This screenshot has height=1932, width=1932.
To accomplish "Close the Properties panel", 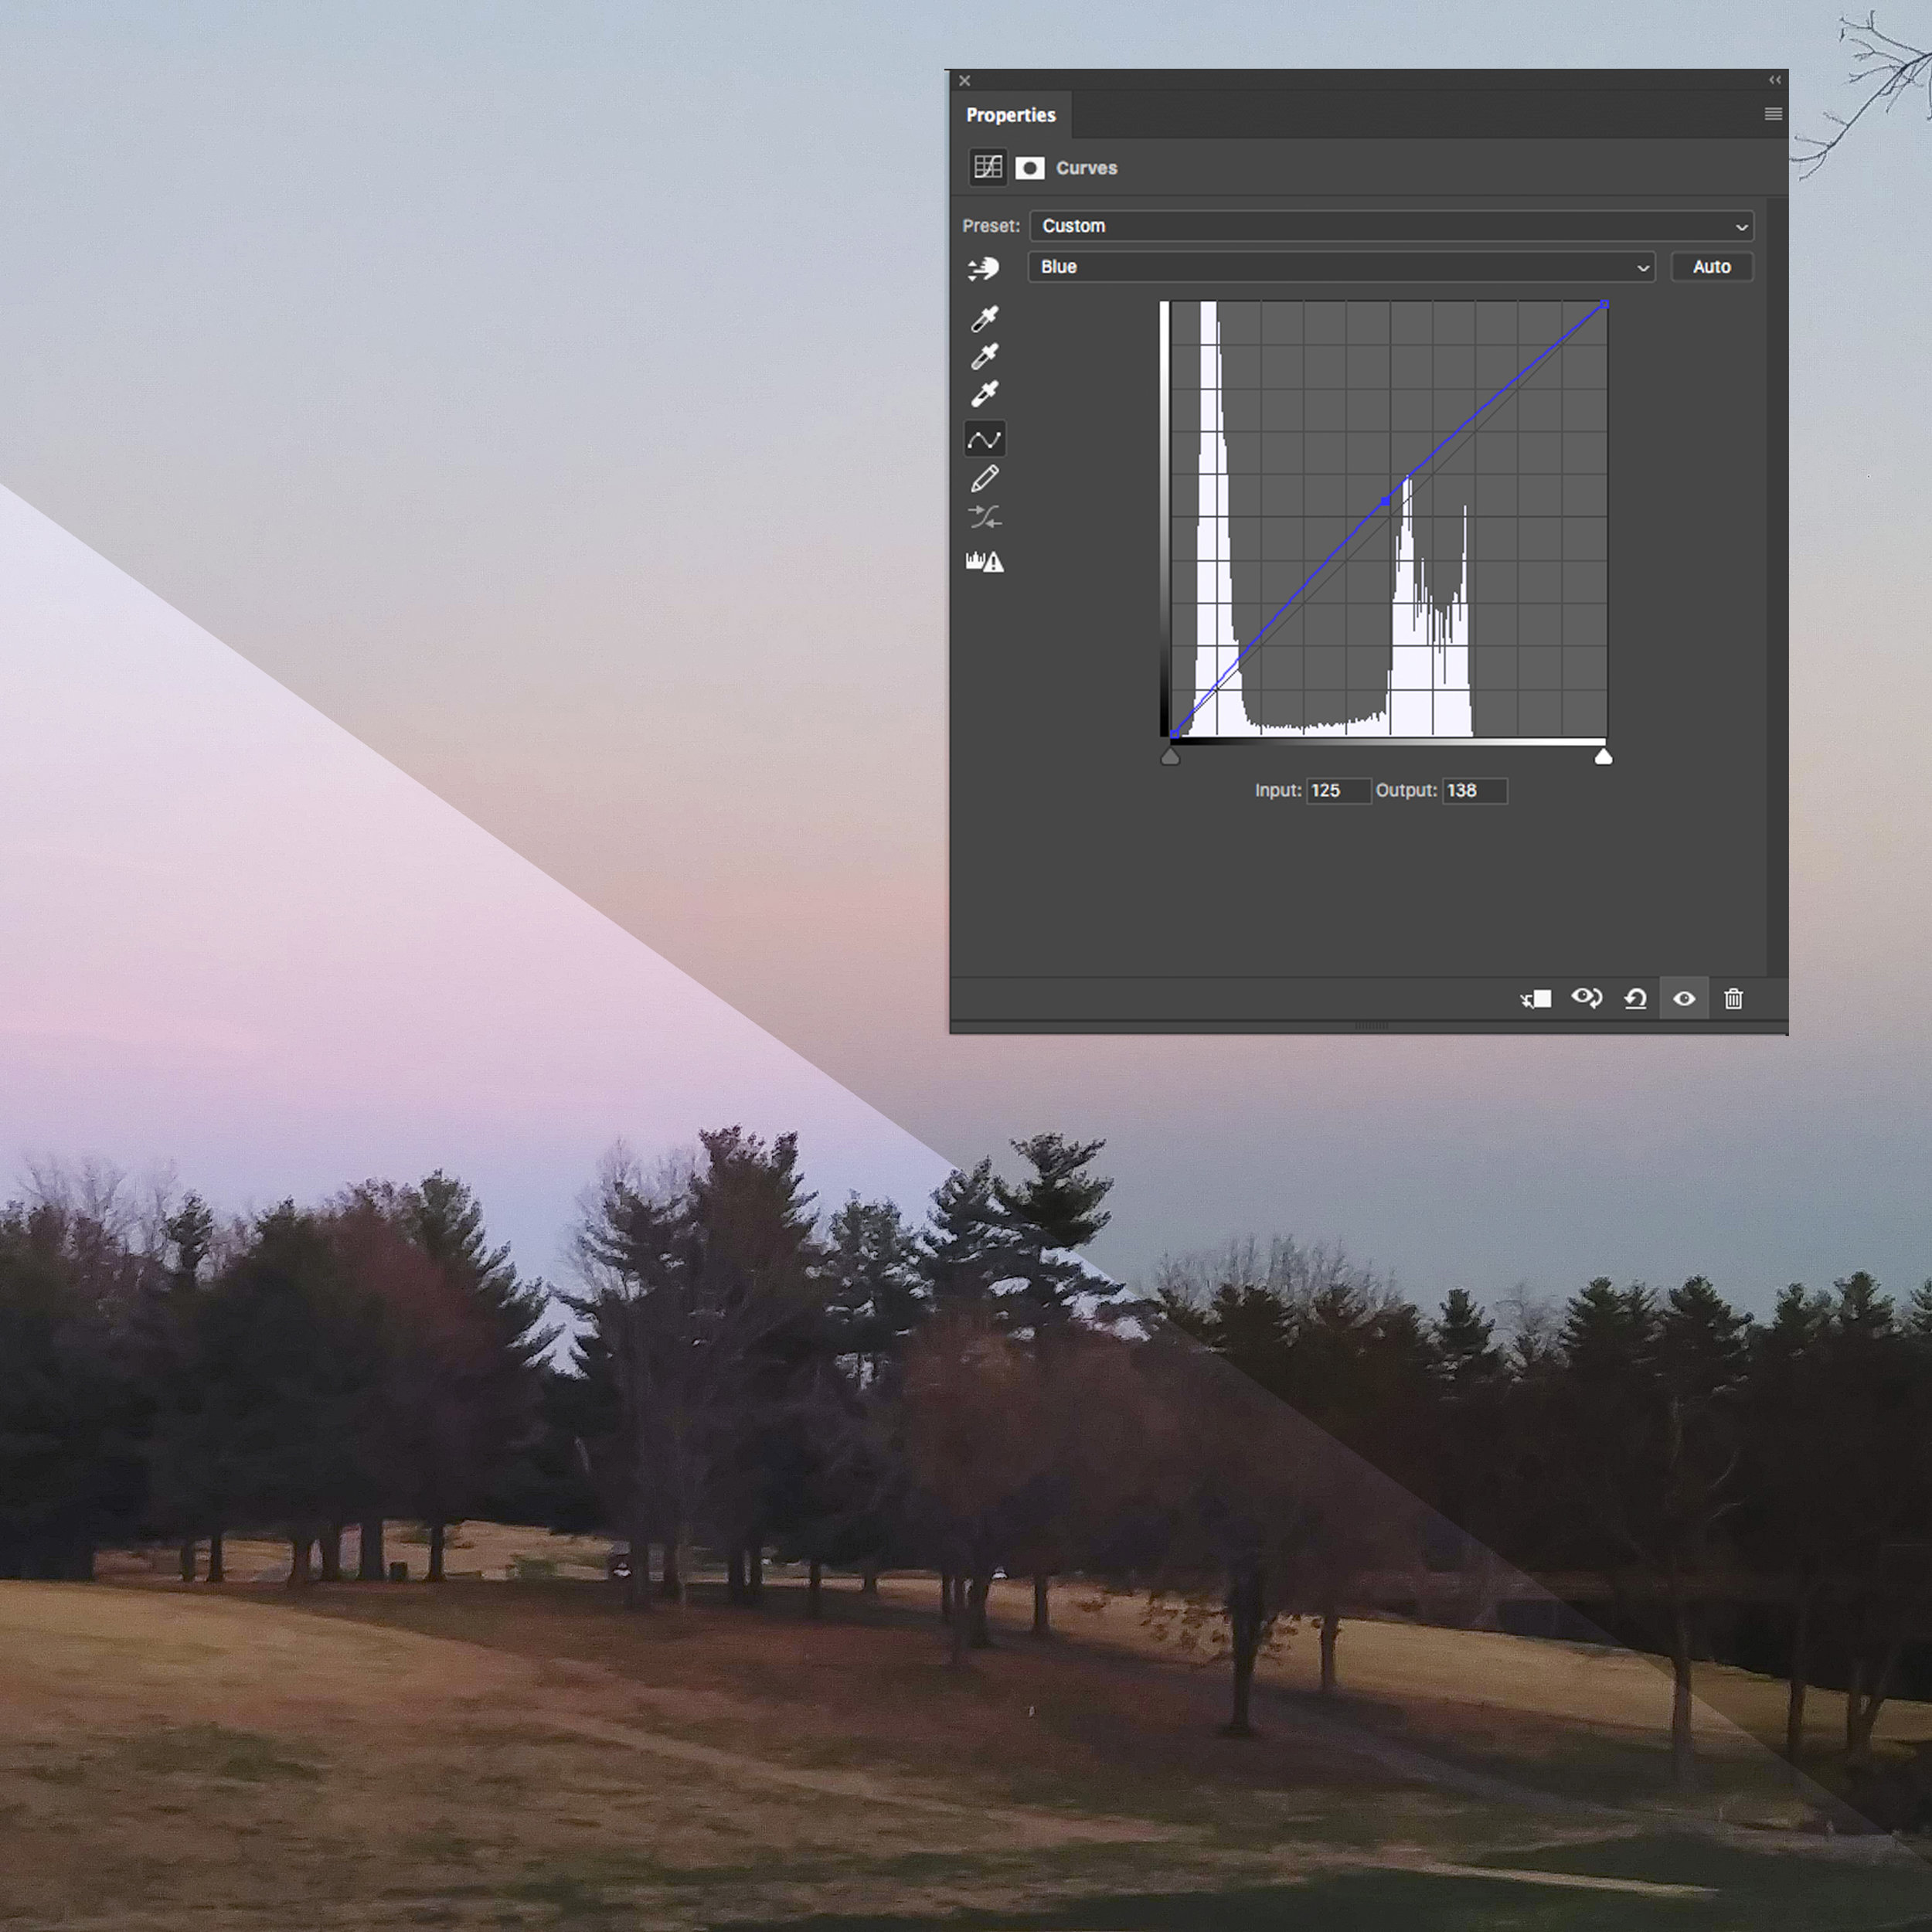I will click(x=964, y=81).
